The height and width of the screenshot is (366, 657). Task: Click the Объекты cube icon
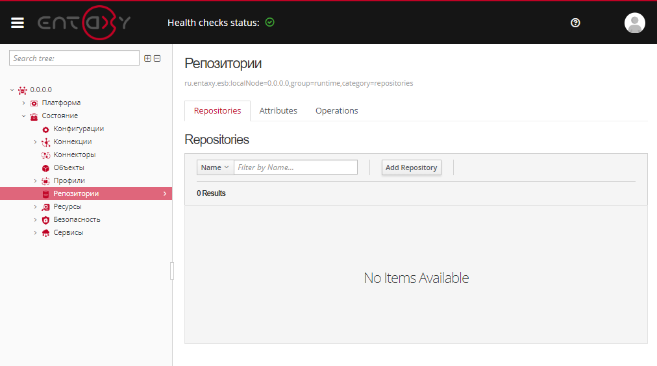tap(45, 168)
